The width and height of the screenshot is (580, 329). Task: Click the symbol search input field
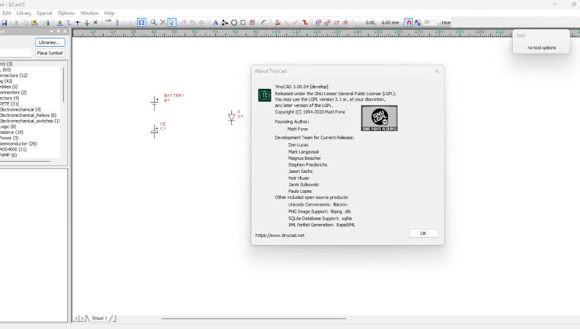click(x=16, y=53)
